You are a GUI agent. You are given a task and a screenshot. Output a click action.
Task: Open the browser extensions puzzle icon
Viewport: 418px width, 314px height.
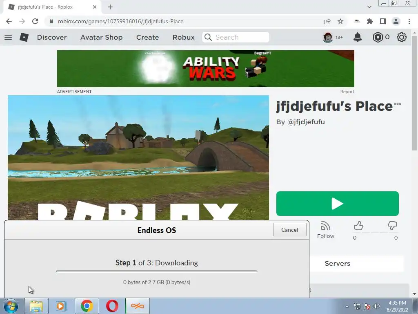point(370,21)
